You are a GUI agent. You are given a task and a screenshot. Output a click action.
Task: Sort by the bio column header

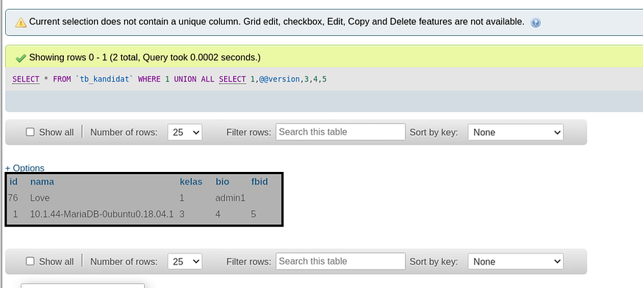pyautogui.click(x=222, y=181)
